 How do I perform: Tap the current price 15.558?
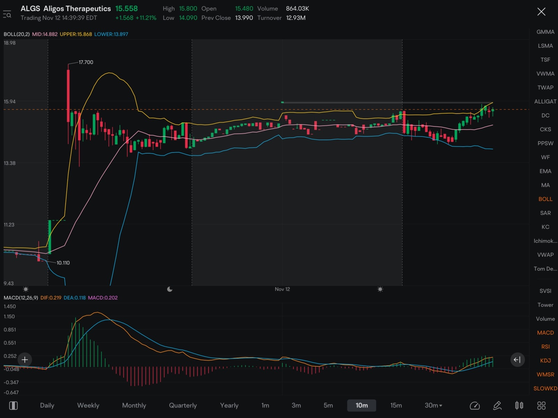[127, 9]
